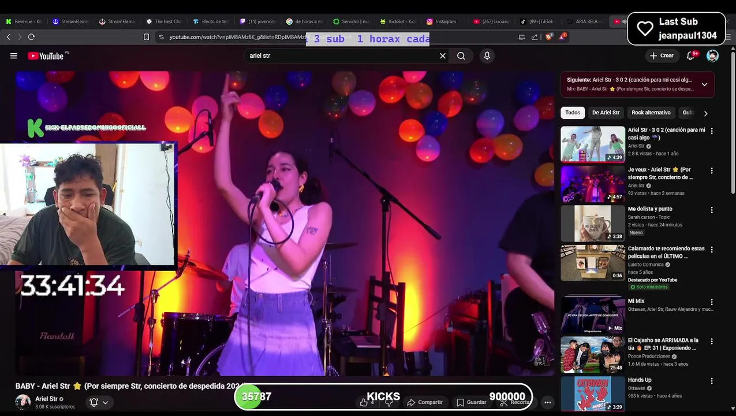Select the Todos filter chip
The height and width of the screenshot is (416, 736).
point(573,113)
